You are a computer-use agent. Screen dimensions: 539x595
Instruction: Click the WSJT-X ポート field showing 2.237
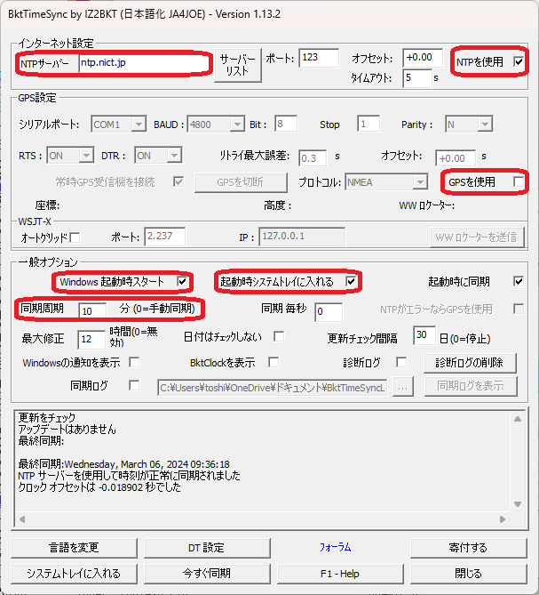pos(165,237)
